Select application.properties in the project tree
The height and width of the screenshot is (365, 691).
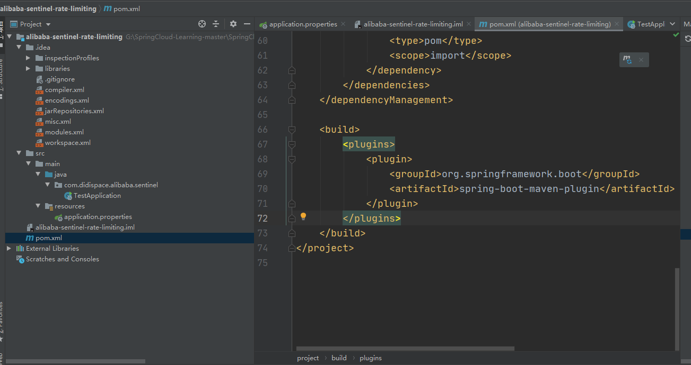click(98, 217)
